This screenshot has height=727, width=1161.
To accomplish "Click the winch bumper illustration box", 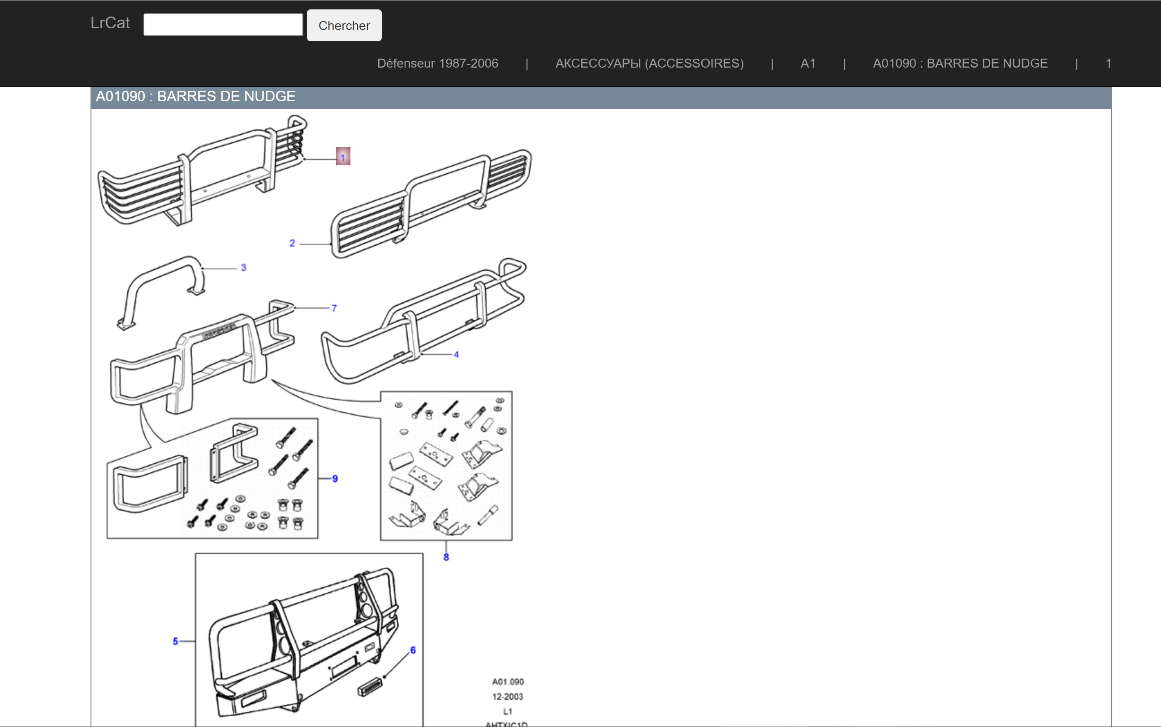I will coord(309,640).
